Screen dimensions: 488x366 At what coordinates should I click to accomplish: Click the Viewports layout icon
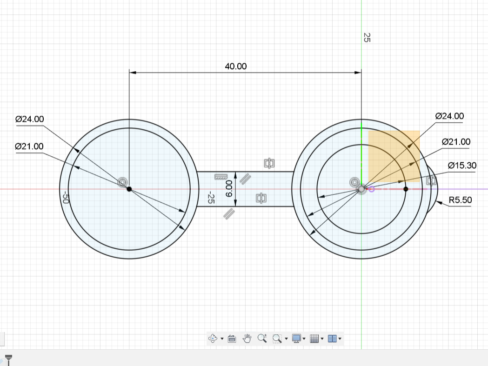pos(332,339)
